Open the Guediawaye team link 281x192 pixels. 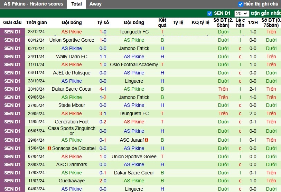[72, 181]
